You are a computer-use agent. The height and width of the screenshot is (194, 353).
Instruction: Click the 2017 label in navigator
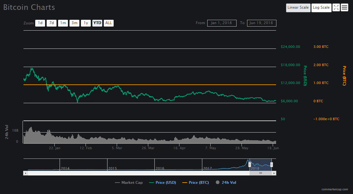click(208, 168)
